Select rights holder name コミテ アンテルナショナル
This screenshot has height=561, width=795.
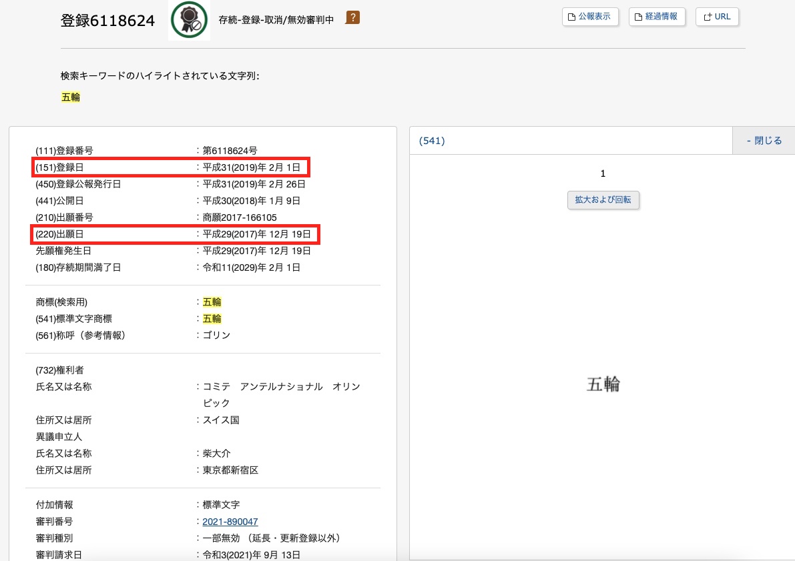click(282, 394)
